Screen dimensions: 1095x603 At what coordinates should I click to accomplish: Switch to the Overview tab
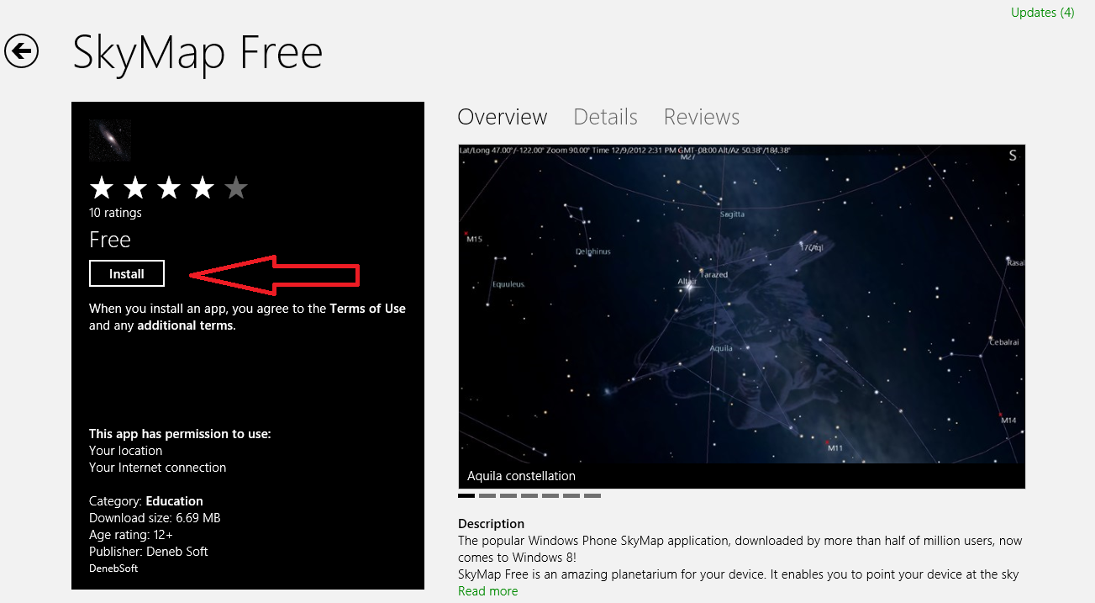click(x=503, y=117)
